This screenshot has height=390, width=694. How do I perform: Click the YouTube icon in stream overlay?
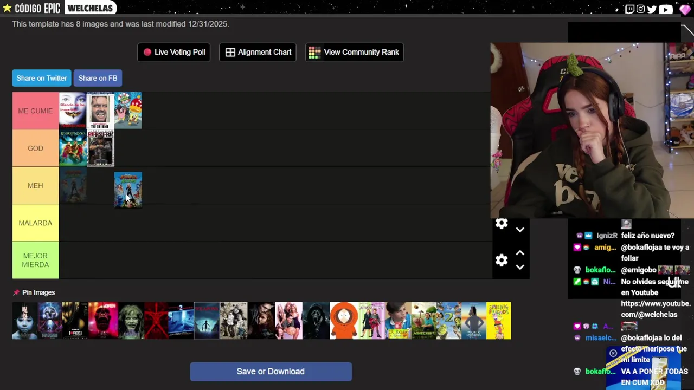pyautogui.click(x=666, y=9)
